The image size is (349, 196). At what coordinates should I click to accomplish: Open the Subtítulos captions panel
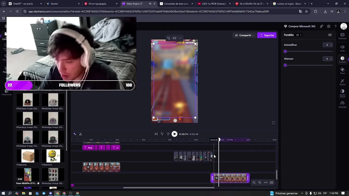[x=342, y=36]
